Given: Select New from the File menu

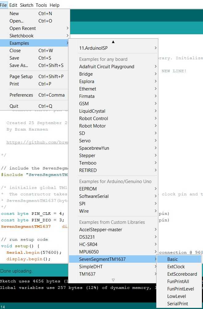Looking at the screenshot, I should point(14,13).
